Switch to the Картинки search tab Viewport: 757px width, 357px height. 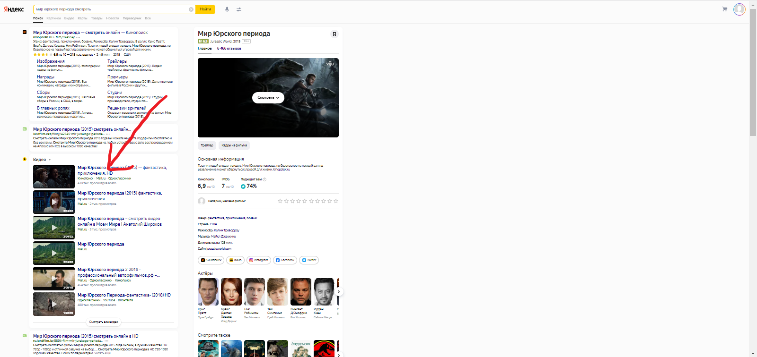pos(53,18)
